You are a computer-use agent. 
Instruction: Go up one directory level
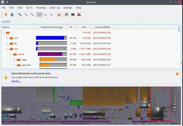click(x=6, y=14)
